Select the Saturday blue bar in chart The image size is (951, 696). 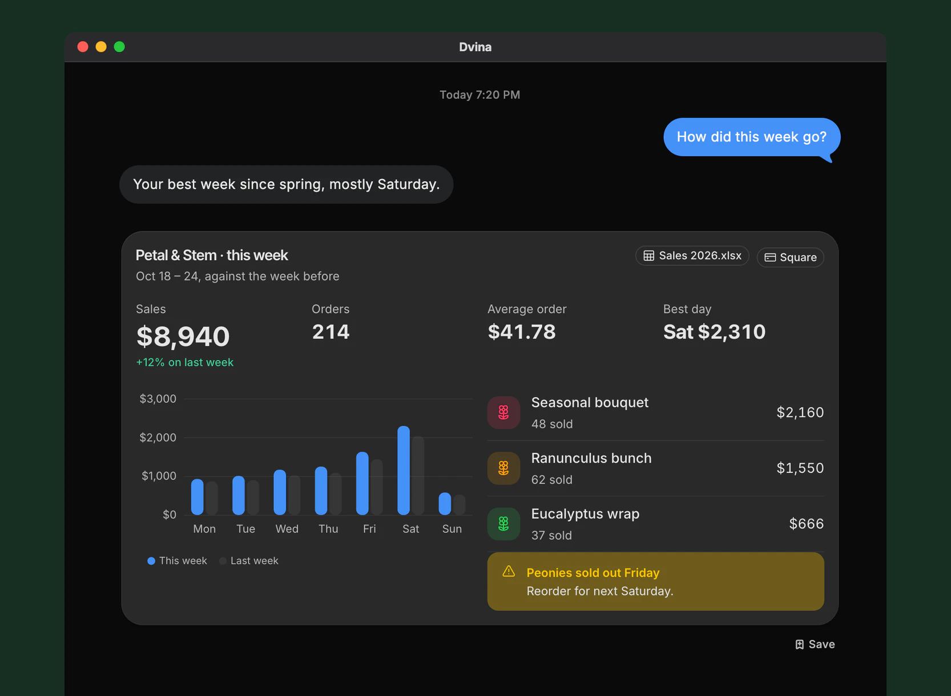click(x=404, y=470)
